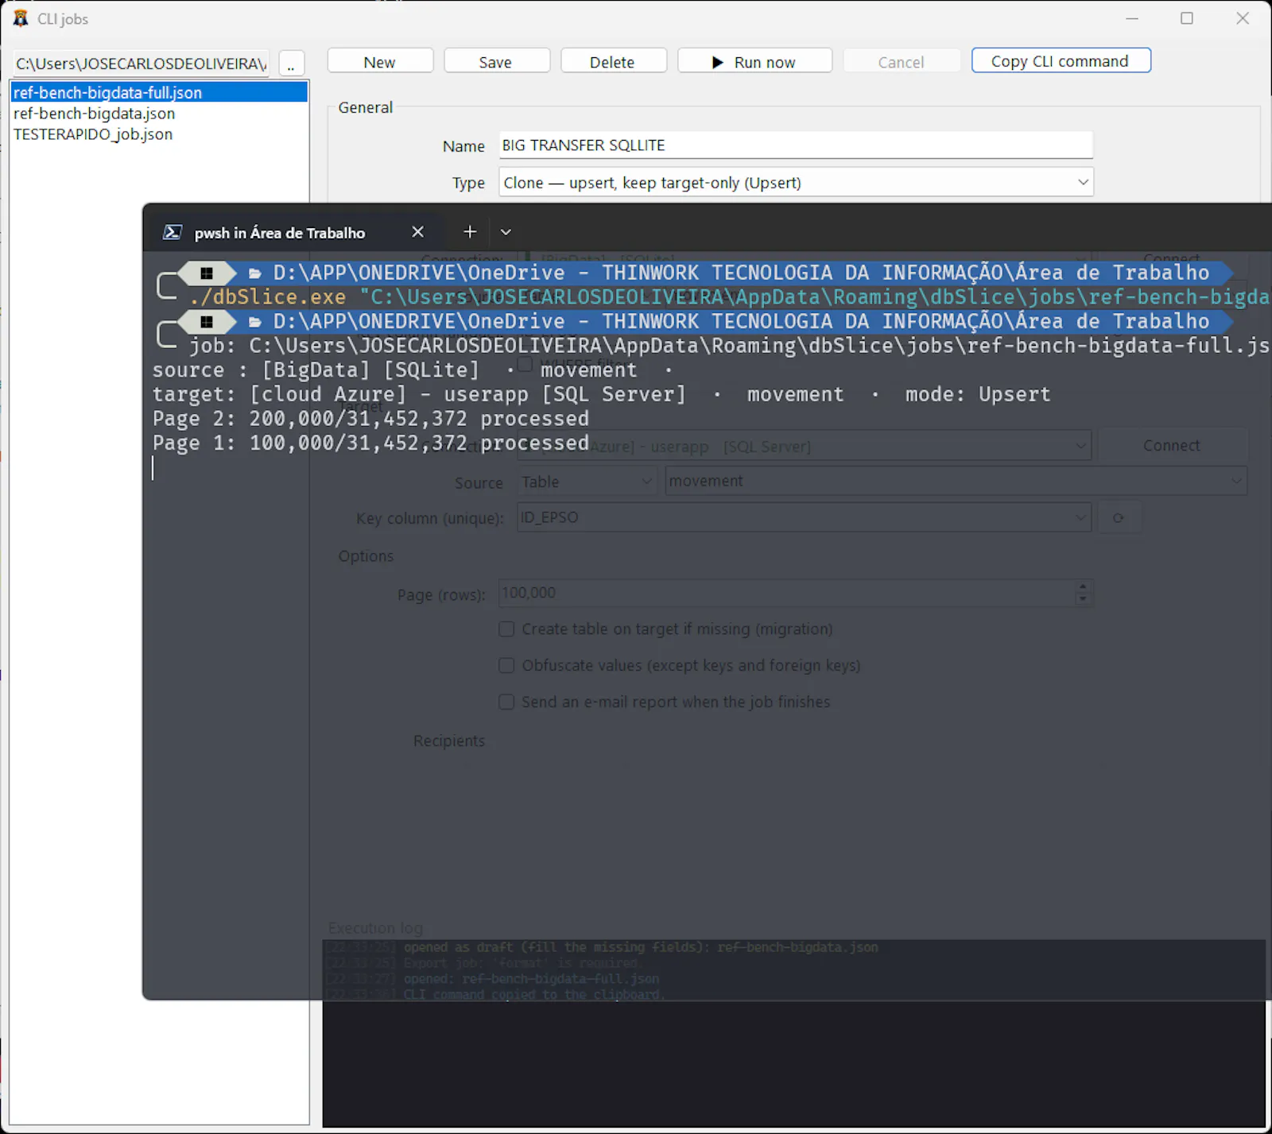Maximize the CLI jobs window

1187,18
